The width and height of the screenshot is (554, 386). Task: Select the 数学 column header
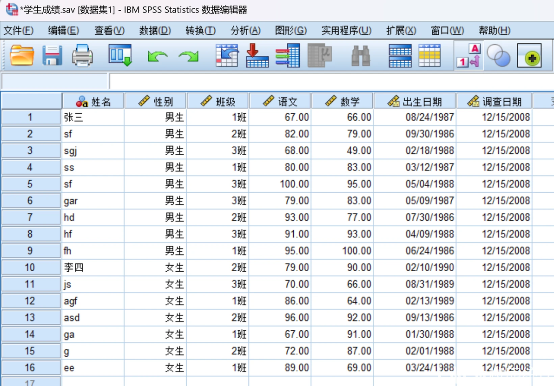pos(342,101)
